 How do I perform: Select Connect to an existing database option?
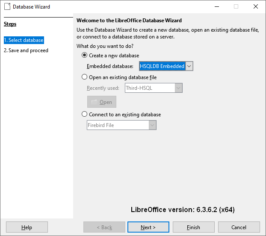(84, 115)
